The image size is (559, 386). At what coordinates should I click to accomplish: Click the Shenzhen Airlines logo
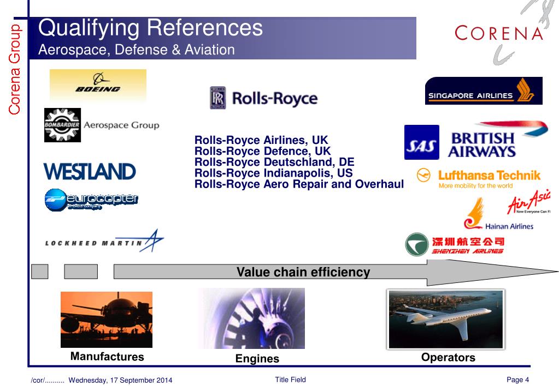pos(455,244)
